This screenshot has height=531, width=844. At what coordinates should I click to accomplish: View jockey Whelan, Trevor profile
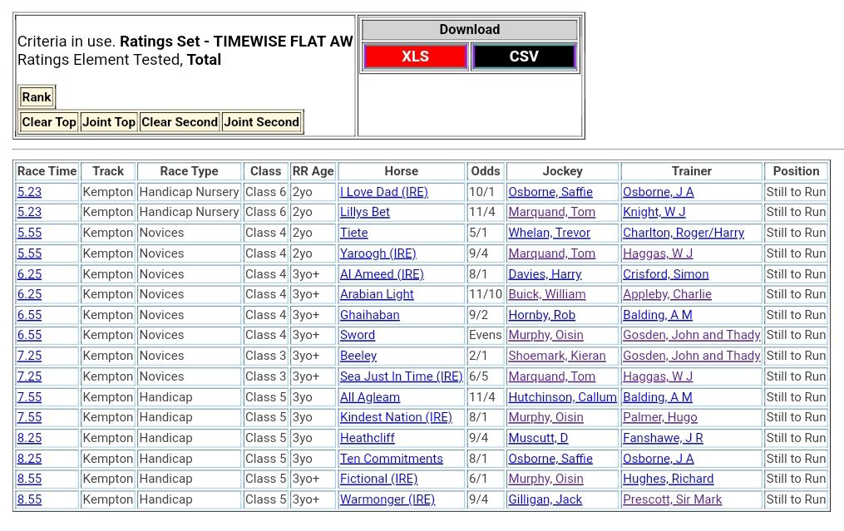(549, 233)
